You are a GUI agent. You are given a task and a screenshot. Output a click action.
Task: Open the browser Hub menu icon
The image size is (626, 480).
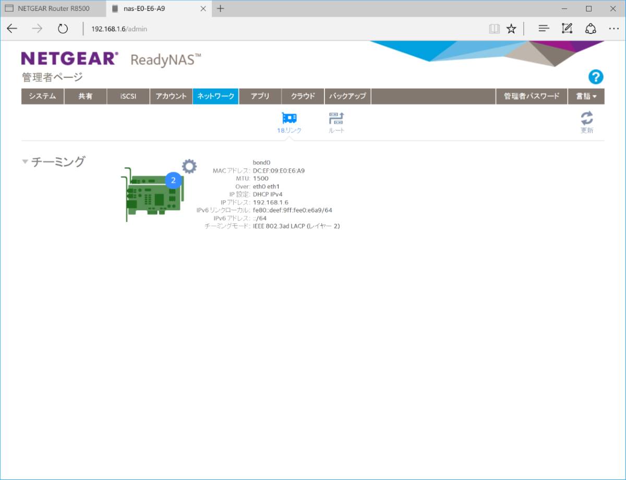click(x=544, y=29)
